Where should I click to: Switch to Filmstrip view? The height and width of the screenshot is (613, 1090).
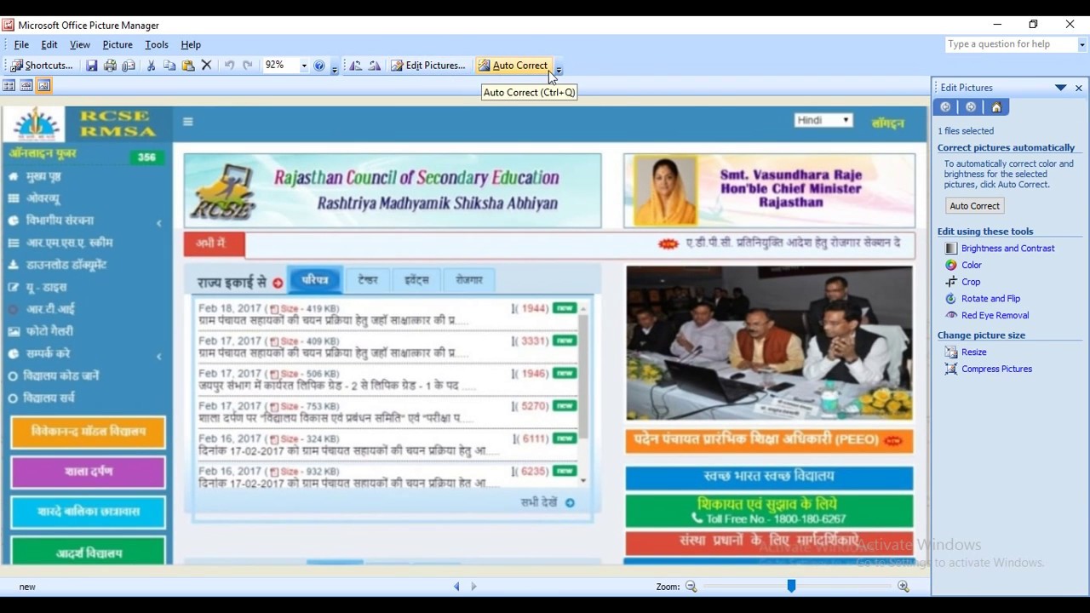(26, 85)
